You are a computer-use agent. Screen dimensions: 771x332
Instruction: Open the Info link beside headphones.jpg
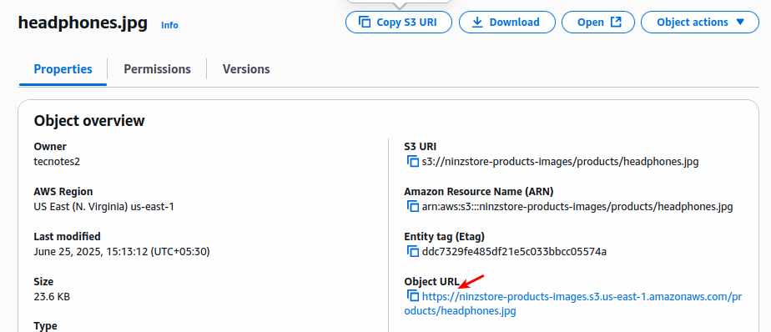[169, 25]
